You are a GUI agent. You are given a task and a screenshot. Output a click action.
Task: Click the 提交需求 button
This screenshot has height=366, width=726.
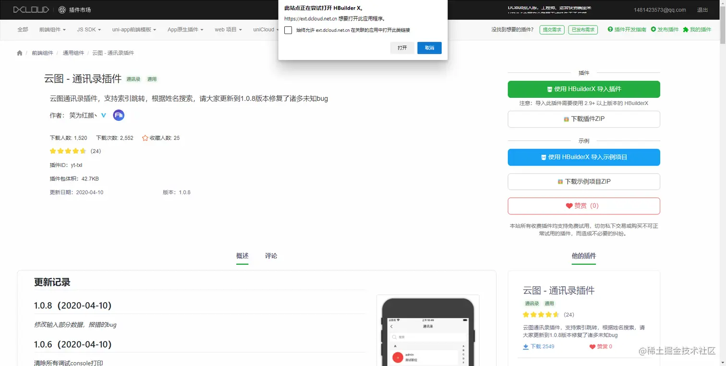[552, 30]
